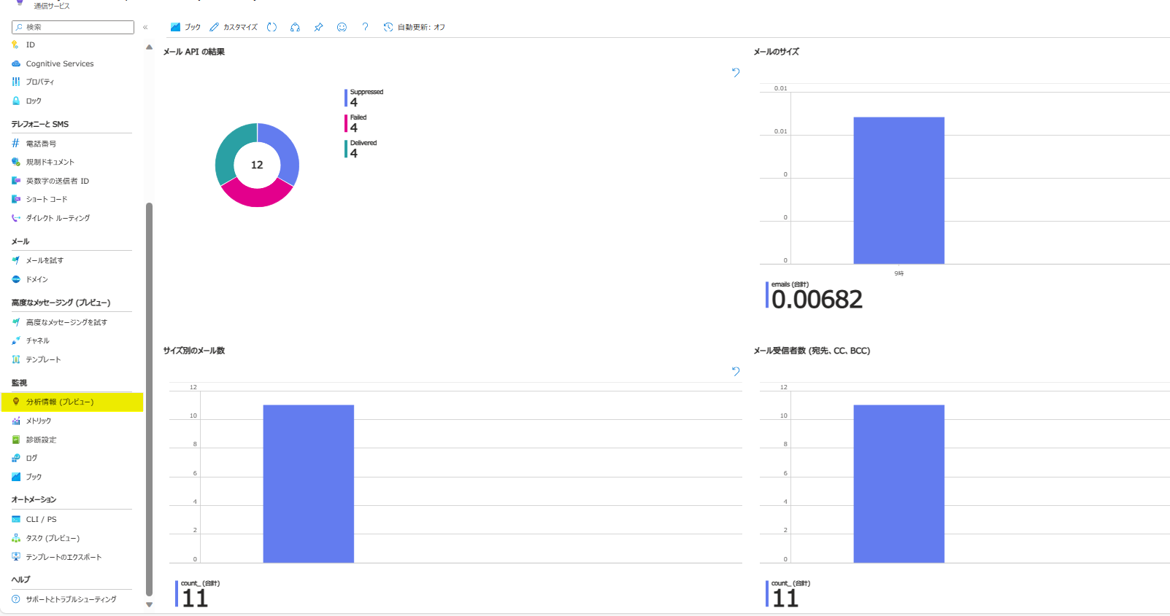
Task: Open the 自動更新: オフ setting
Action: tap(414, 27)
